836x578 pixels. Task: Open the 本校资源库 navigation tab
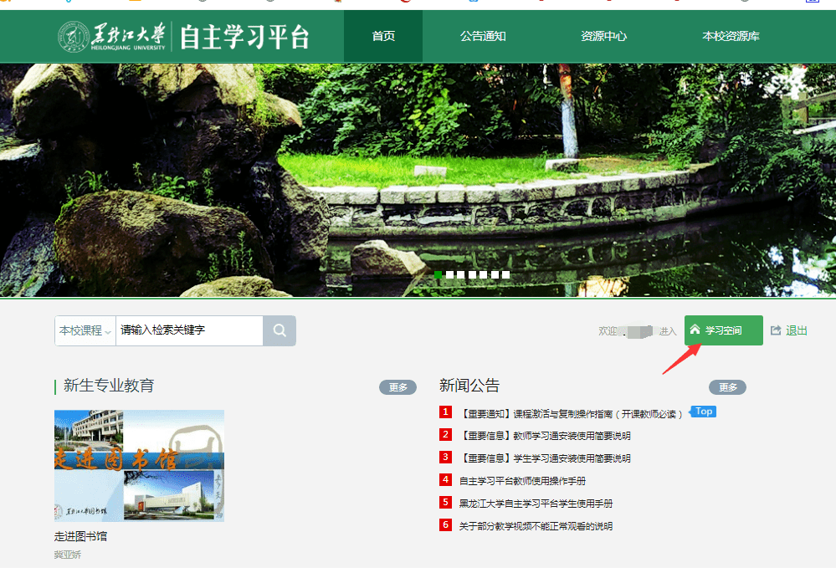(x=731, y=37)
